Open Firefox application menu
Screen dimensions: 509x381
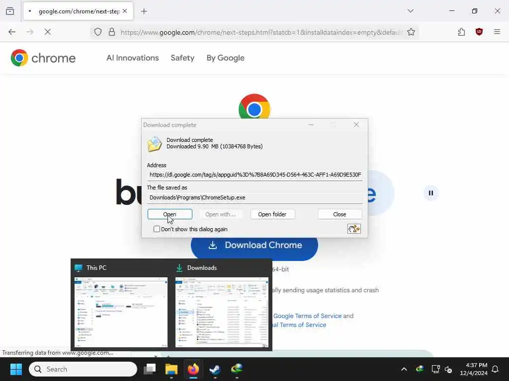(497, 32)
